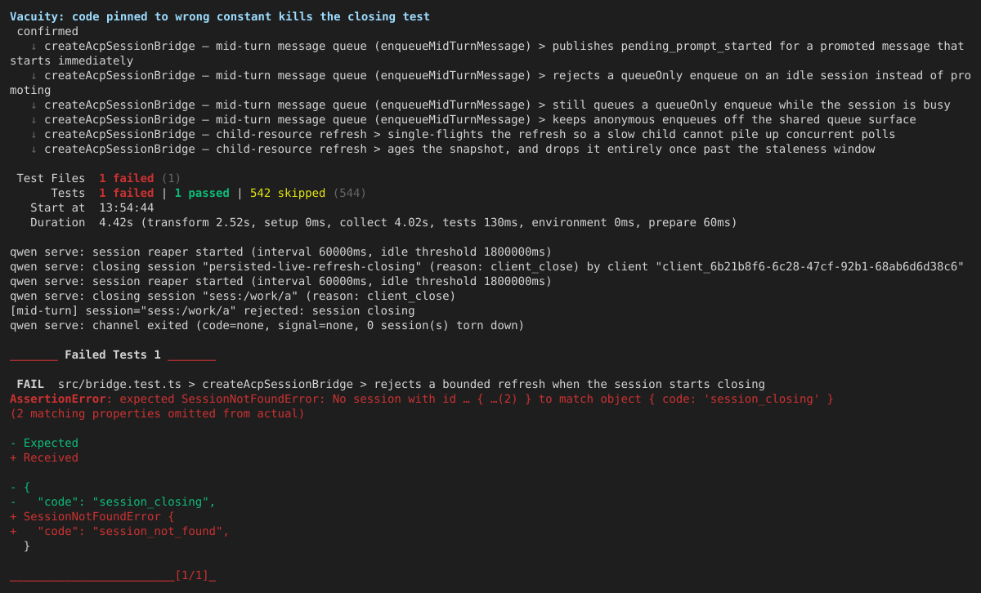Click the skipped arrow before 'publishes pending_prompt_started'
The image size is (981, 593).
coord(34,46)
